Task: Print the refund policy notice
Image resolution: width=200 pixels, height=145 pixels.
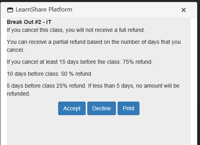Action: tap(128, 108)
